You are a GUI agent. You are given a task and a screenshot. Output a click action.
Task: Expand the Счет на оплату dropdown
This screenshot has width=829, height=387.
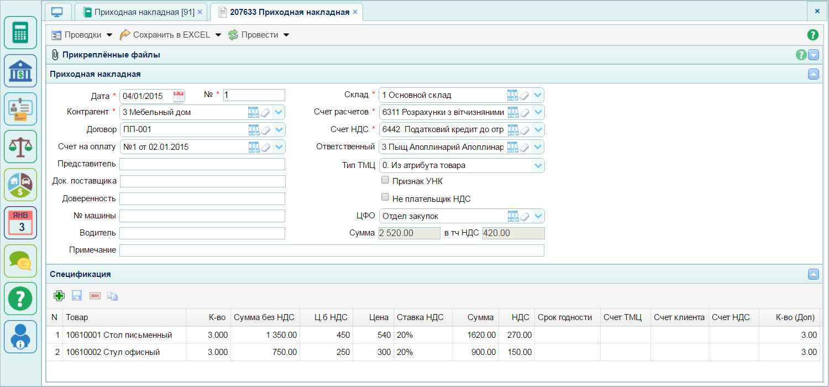tap(279, 147)
